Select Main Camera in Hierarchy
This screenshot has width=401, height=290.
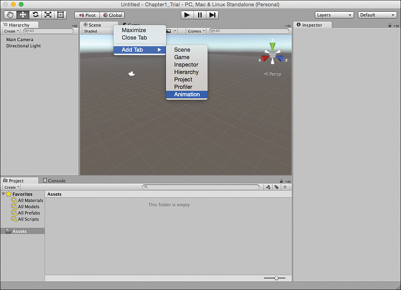[20, 40]
